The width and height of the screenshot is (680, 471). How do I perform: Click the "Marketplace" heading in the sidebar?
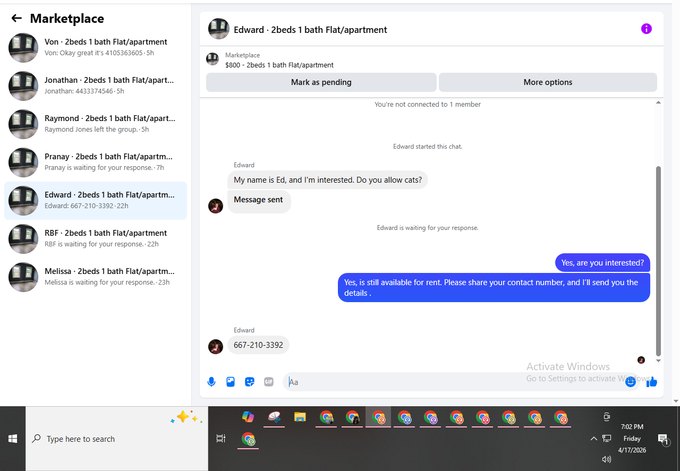click(67, 19)
